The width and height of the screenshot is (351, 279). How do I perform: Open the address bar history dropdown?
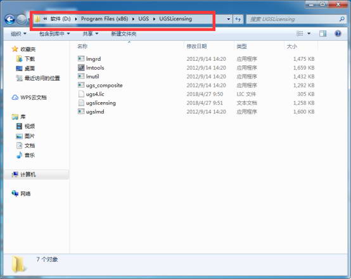tap(228, 19)
